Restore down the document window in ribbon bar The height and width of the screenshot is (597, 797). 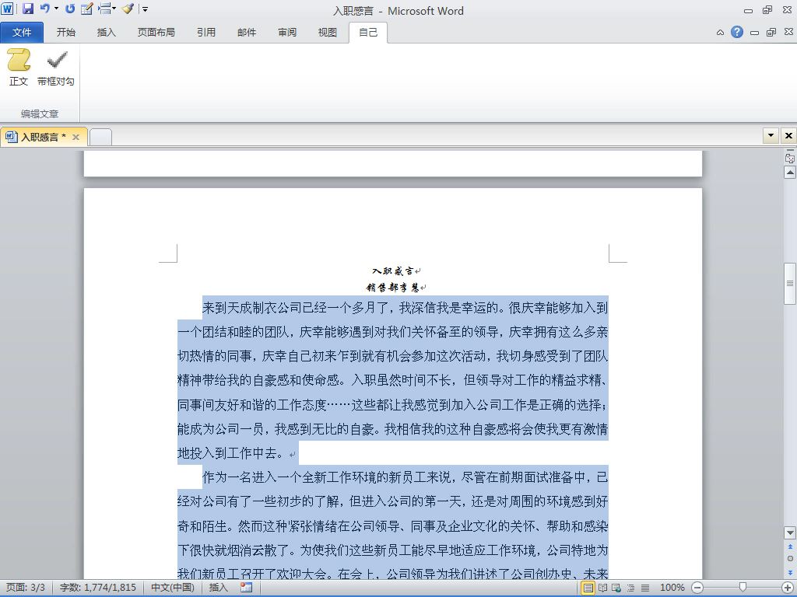[771, 33]
